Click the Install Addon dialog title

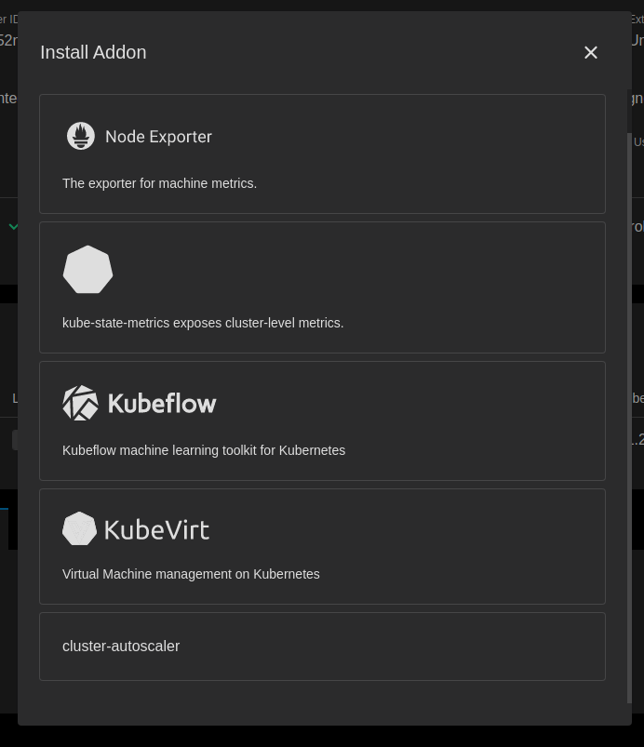pyautogui.click(x=93, y=52)
